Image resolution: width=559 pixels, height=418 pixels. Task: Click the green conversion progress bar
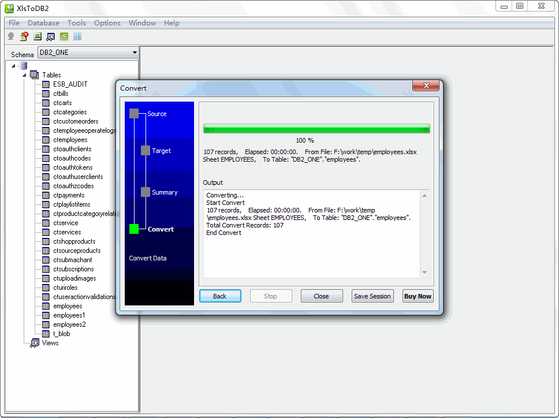point(316,129)
